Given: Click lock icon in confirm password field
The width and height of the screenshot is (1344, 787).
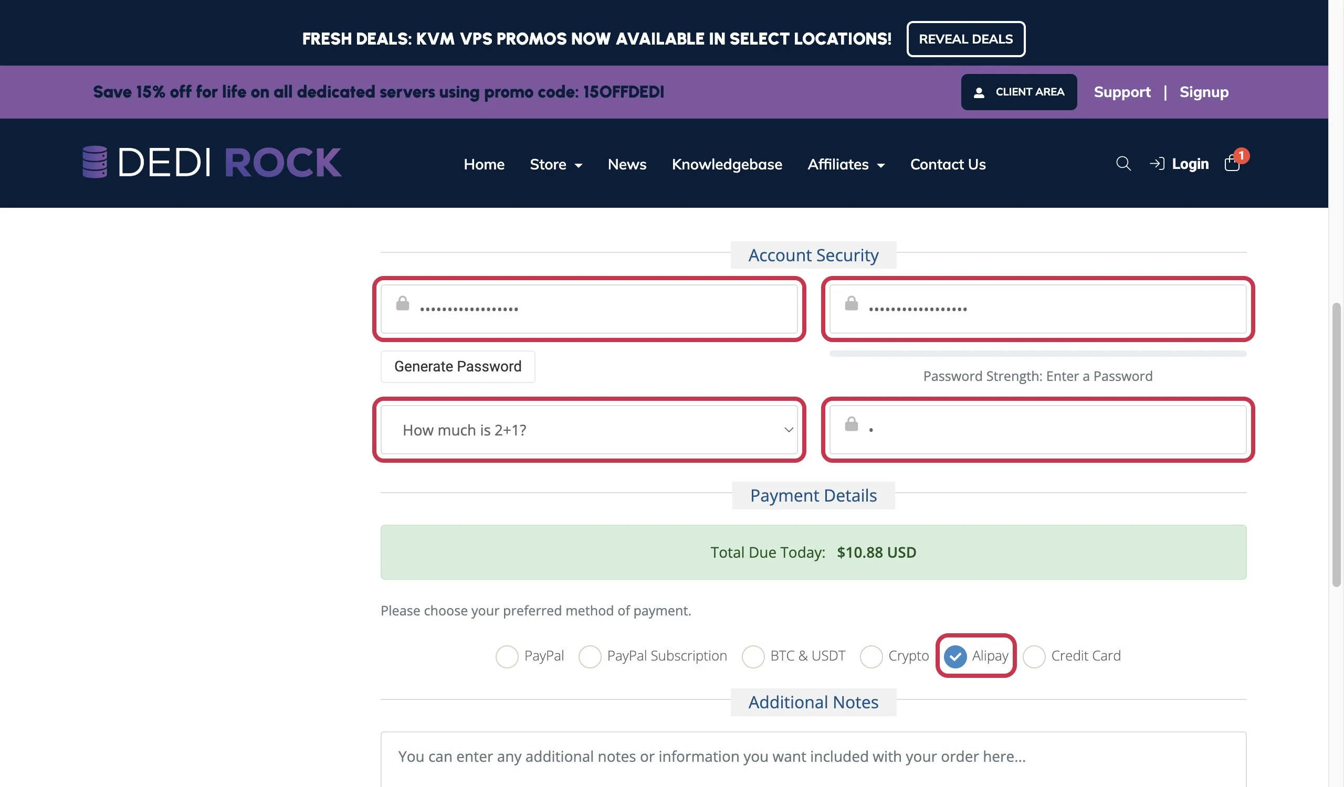Looking at the screenshot, I should click(851, 304).
